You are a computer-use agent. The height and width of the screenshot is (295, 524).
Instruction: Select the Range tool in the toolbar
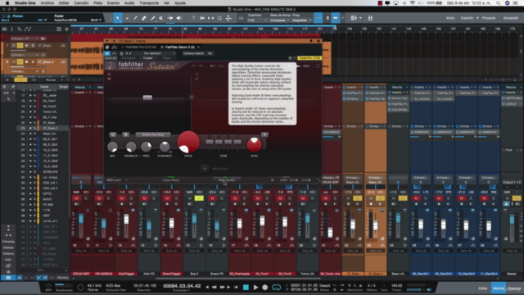(x=127, y=18)
